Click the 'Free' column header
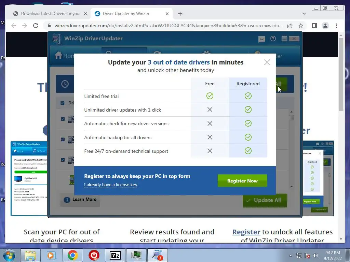Screen dimensions: 350x262 [210, 84]
